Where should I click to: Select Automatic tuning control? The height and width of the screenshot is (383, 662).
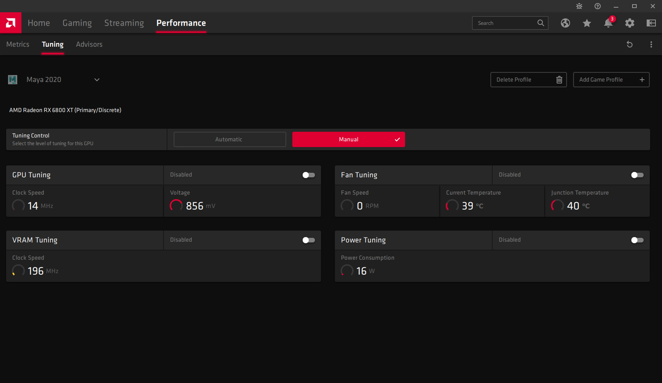(229, 139)
